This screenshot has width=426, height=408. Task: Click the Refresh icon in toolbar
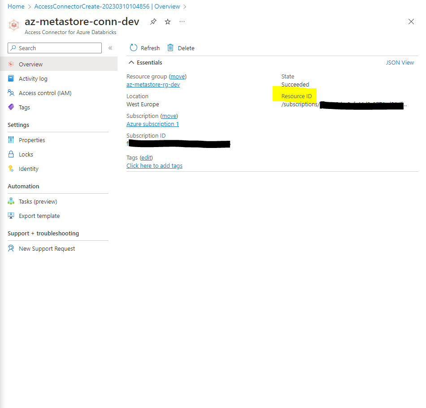[134, 48]
